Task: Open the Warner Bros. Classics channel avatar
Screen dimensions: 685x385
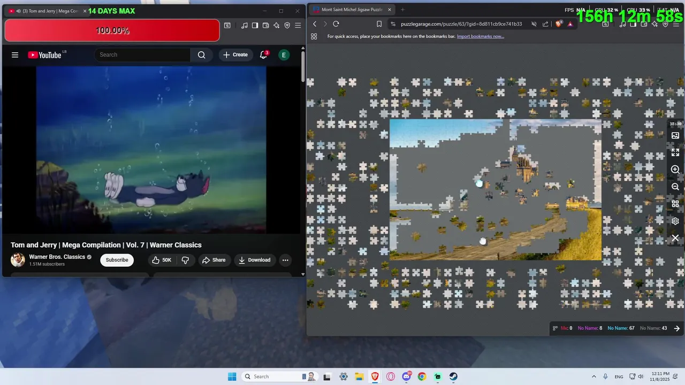Action: [x=18, y=260]
